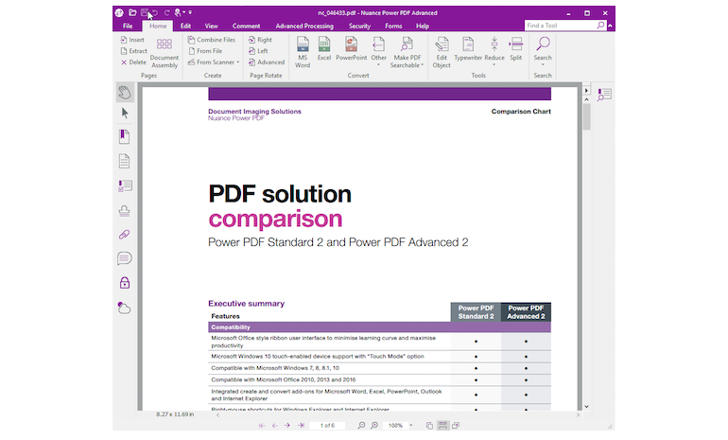
Task: Open the search panel icon on the right
Action: 604,95
